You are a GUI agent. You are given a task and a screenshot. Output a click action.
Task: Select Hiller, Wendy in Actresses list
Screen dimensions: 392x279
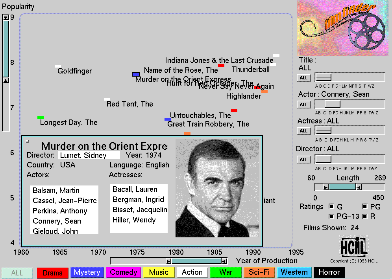click(x=134, y=220)
